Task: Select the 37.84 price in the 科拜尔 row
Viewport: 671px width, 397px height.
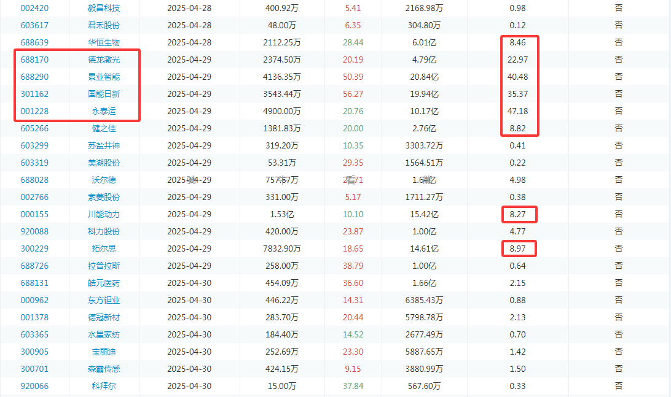Action: (353, 386)
